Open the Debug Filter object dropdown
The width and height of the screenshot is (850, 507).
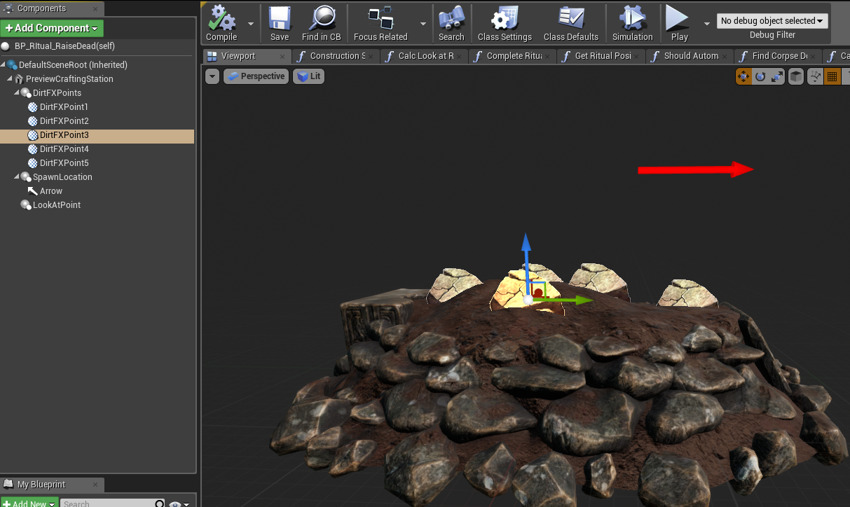coord(772,21)
